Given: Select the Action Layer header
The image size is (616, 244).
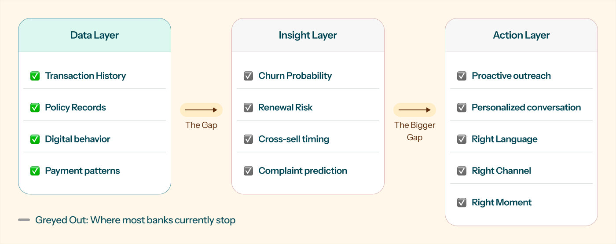Looking at the screenshot, I should [x=521, y=35].
